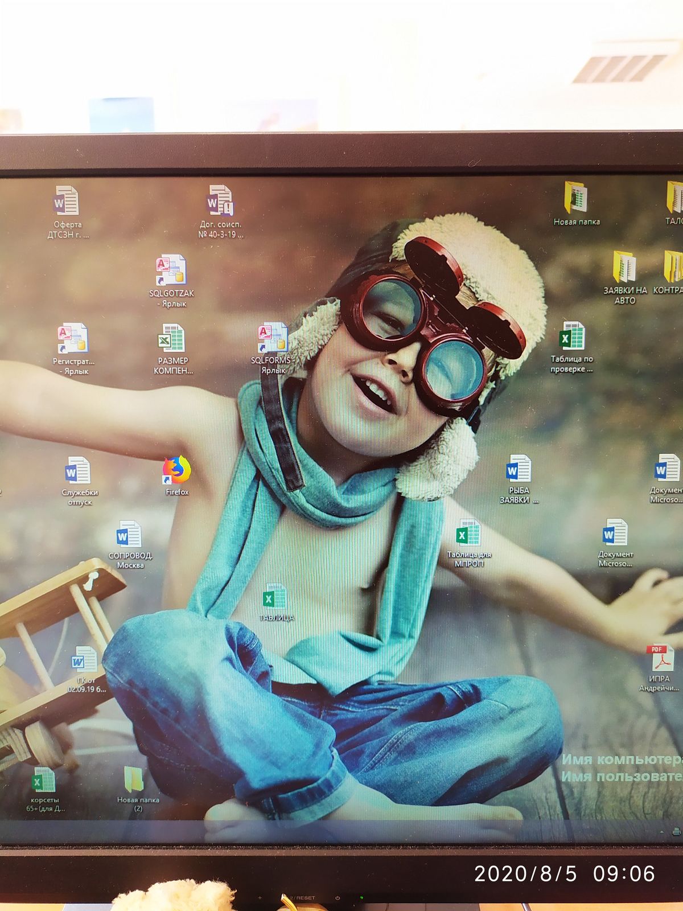Select the Таблица по проверке Excel file
The image size is (683, 911).
(x=571, y=347)
